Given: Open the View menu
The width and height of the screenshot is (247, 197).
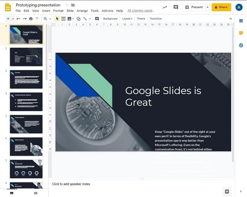Looking at the screenshot, I should click(x=36, y=11).
